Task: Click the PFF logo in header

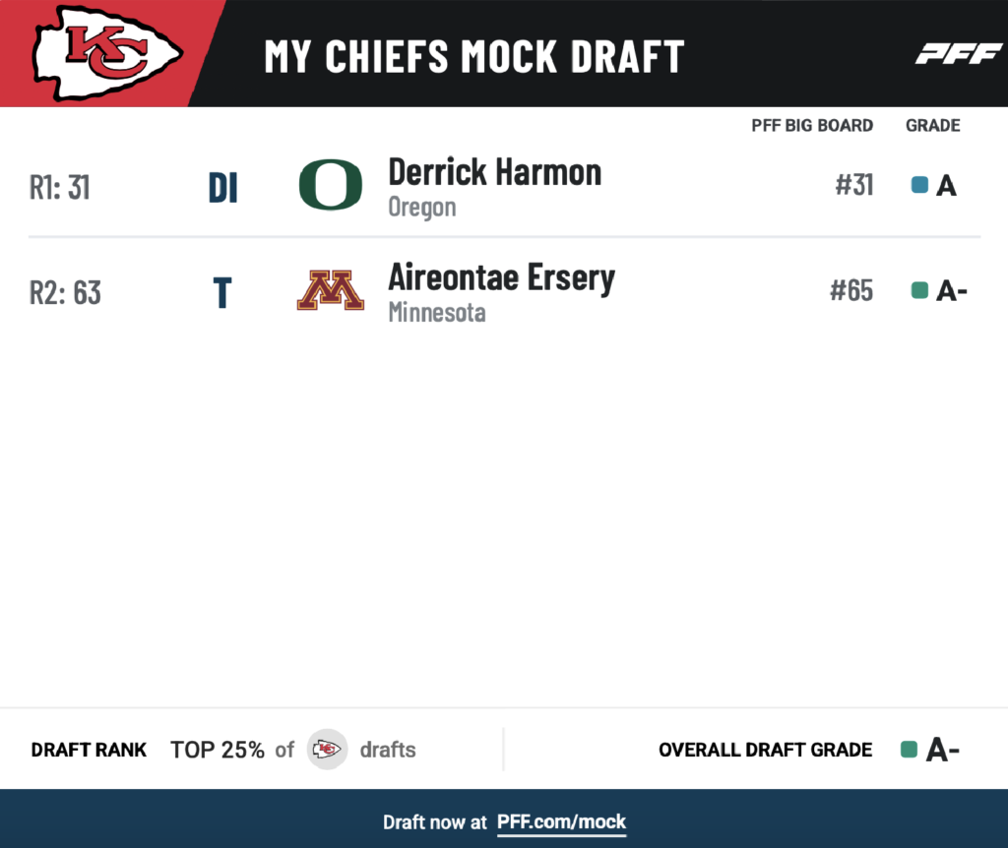Action: [959, 54]
